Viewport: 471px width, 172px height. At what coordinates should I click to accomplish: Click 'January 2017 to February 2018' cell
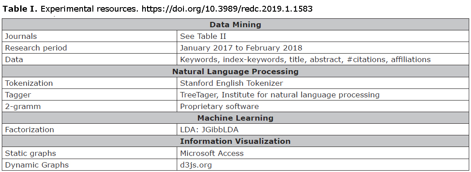click(323, 48)
